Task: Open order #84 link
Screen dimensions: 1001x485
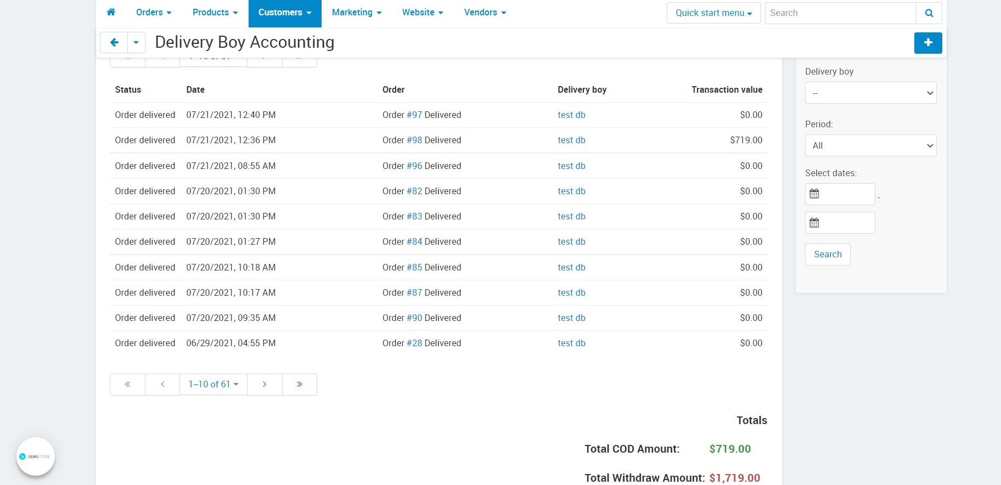Action: 414,241
